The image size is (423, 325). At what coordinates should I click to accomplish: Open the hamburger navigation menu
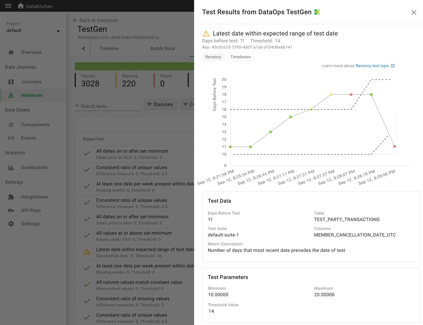(x=8, y=5)
